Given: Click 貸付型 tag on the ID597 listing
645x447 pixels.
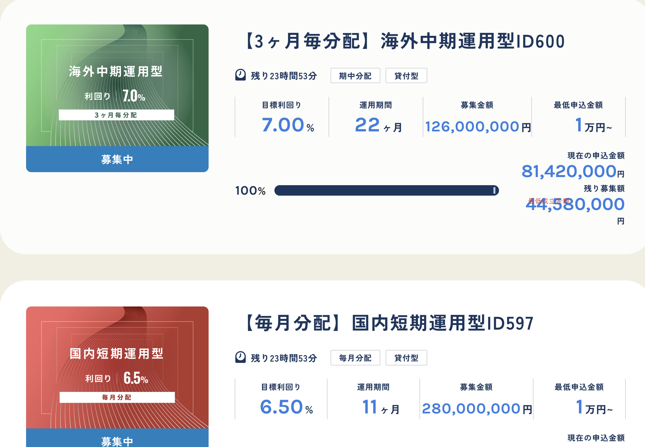Looking at the screenshot, I should [406, 357].
